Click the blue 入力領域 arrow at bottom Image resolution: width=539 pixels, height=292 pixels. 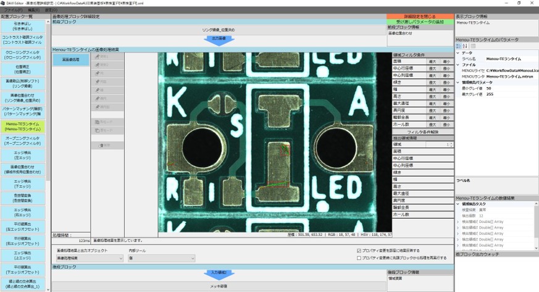(x=218, y=273)
